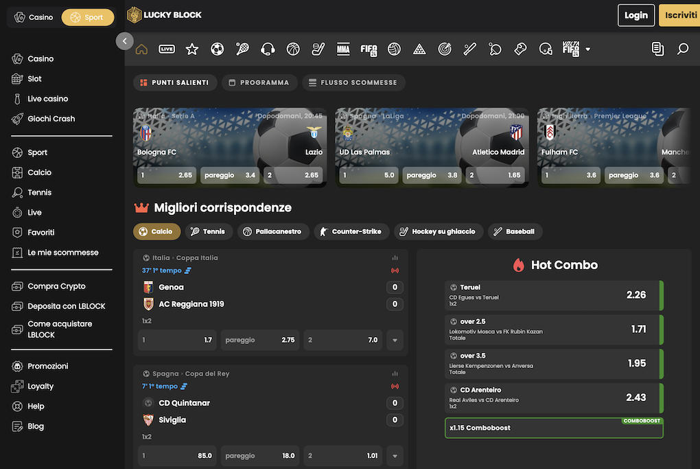Select the Counter-Strike filter chip
Image resolution: width=700 pixels, height=469 pixels.
[351, 231]
